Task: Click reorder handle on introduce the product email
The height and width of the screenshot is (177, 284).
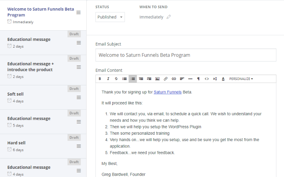Action: coord(78,67)
